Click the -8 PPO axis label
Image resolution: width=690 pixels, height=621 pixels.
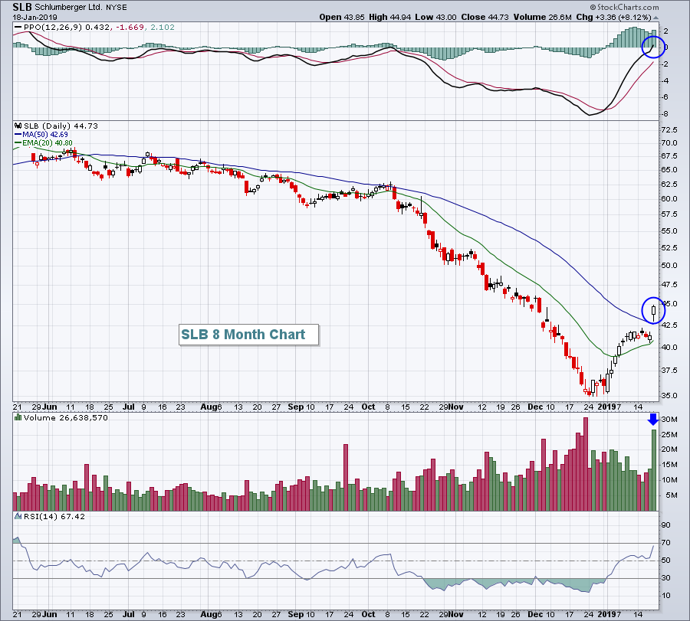[665, 114]
